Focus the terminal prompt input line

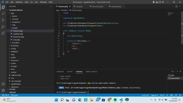[x=88, y=92]
